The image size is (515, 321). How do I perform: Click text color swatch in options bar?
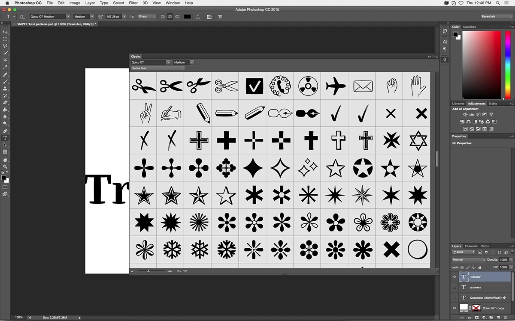188,17
